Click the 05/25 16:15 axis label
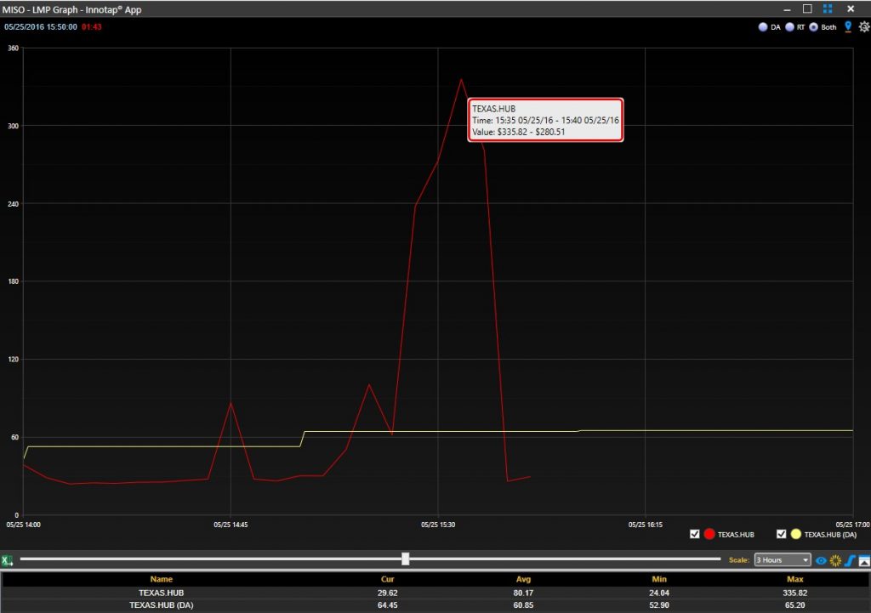 (x=646, y=525)
